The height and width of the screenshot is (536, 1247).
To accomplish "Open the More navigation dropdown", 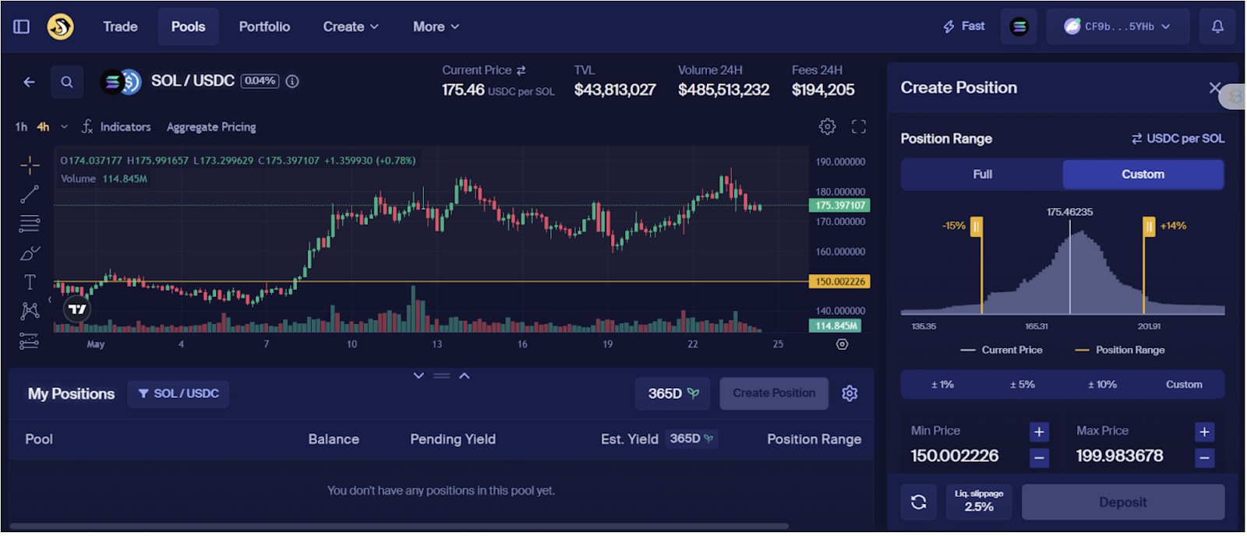I will 436,26.
